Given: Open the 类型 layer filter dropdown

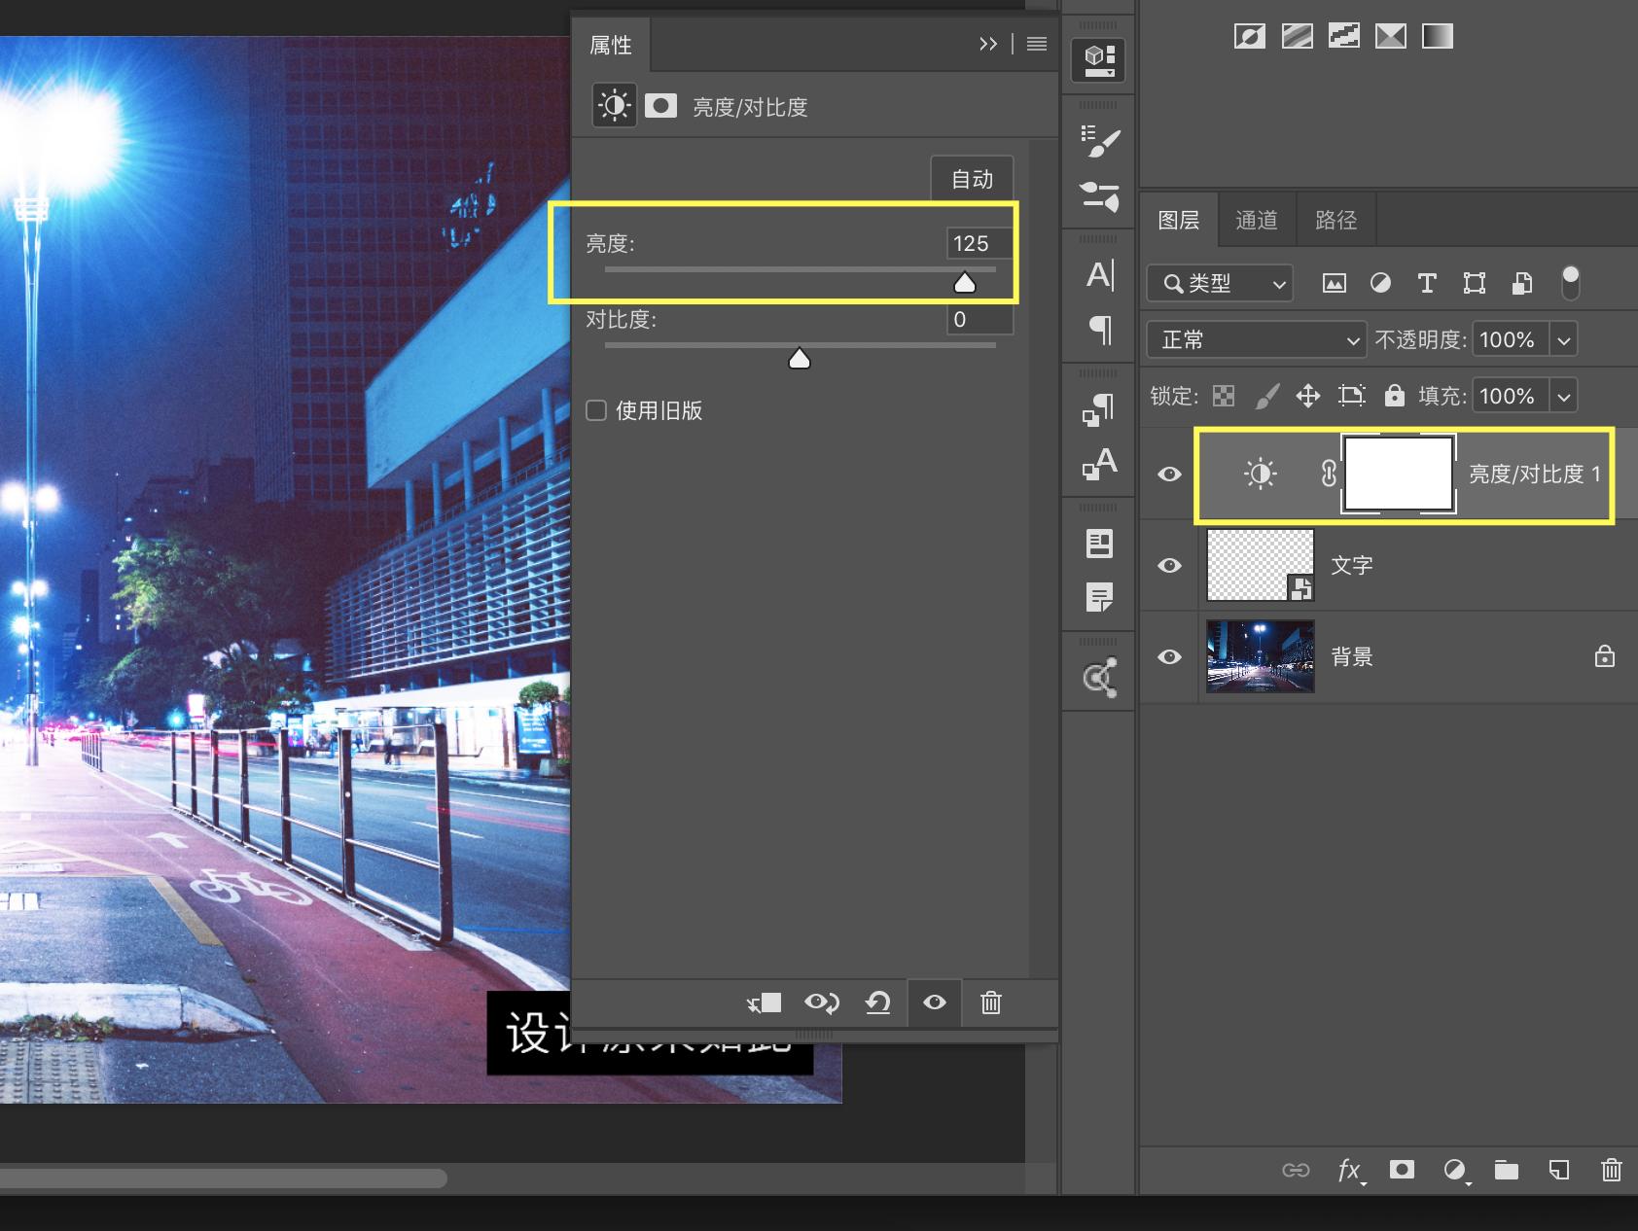Looking at the screenshot, I should coord(1221,283).
